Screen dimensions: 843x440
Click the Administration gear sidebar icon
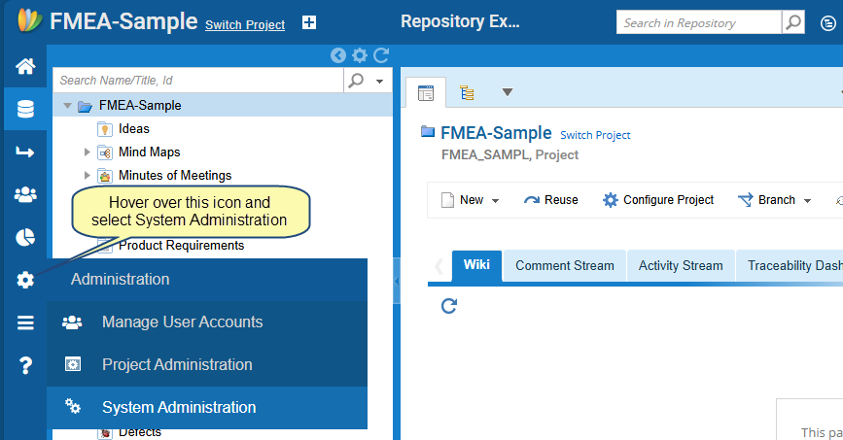[x=25, y=280]
